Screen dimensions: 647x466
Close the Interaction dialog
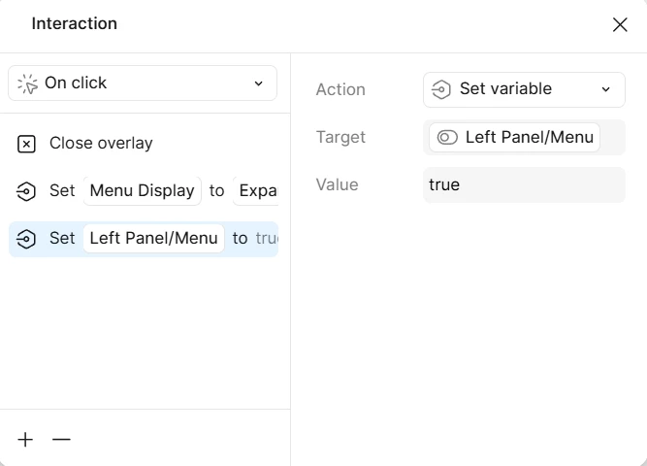(x=620, y=25)
